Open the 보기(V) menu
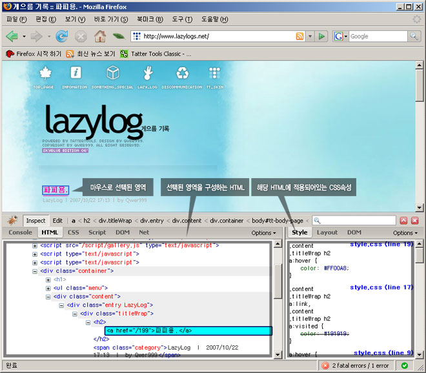This screenshot has height=373, width=426. (x=75, y=19)
